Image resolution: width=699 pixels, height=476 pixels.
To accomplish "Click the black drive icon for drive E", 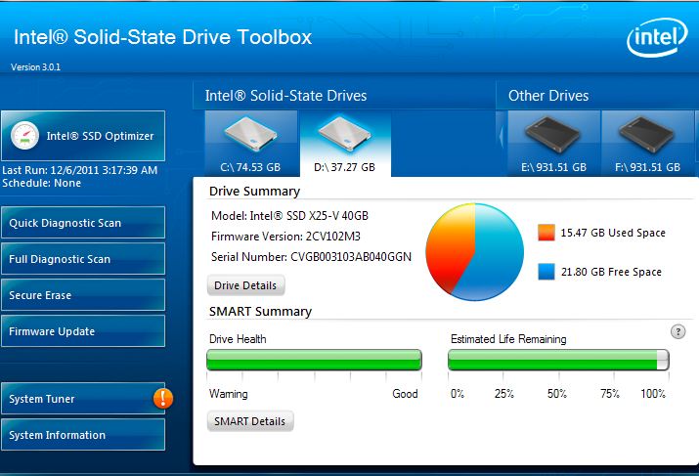I will click(552, 133).
